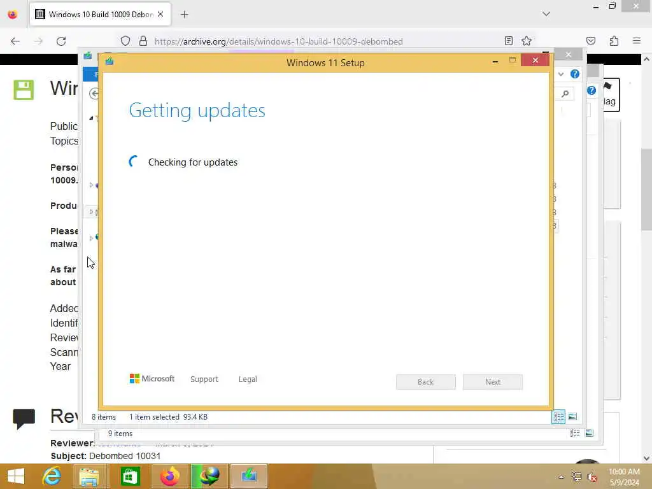Viewport: 652px width, 489px height.
Task: Click the 'Checking for updates' text
Action: 193,162
